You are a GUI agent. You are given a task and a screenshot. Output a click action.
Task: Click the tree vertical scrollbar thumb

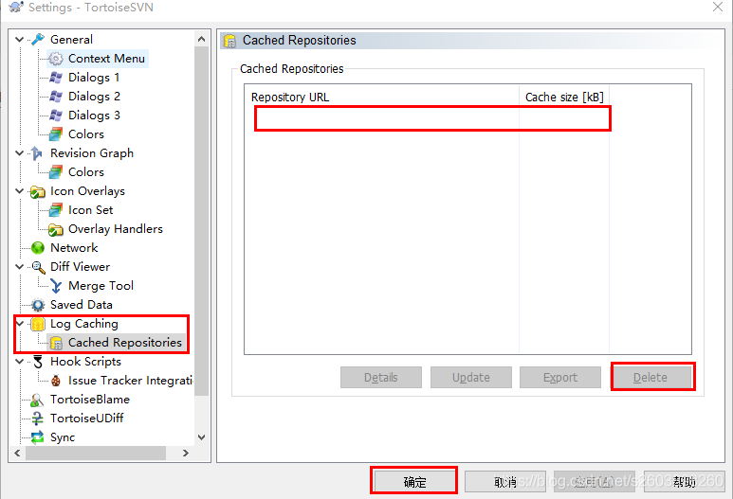click(x=201, y=221)
